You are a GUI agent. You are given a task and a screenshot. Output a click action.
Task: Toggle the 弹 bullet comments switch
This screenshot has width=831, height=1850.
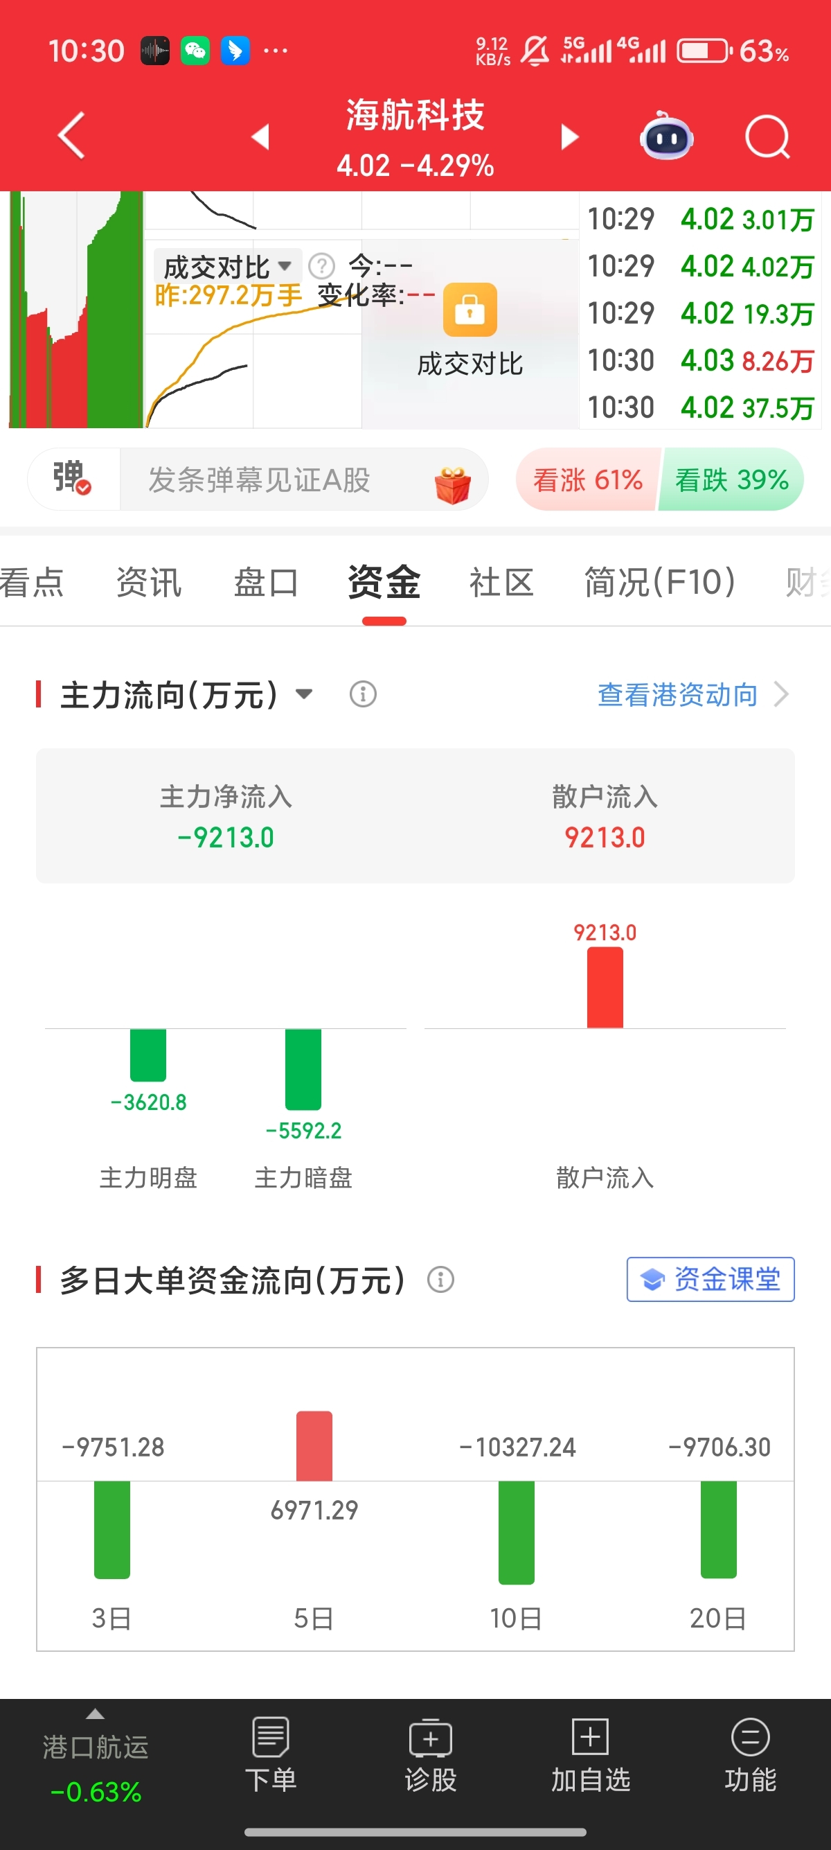point(73,478)
